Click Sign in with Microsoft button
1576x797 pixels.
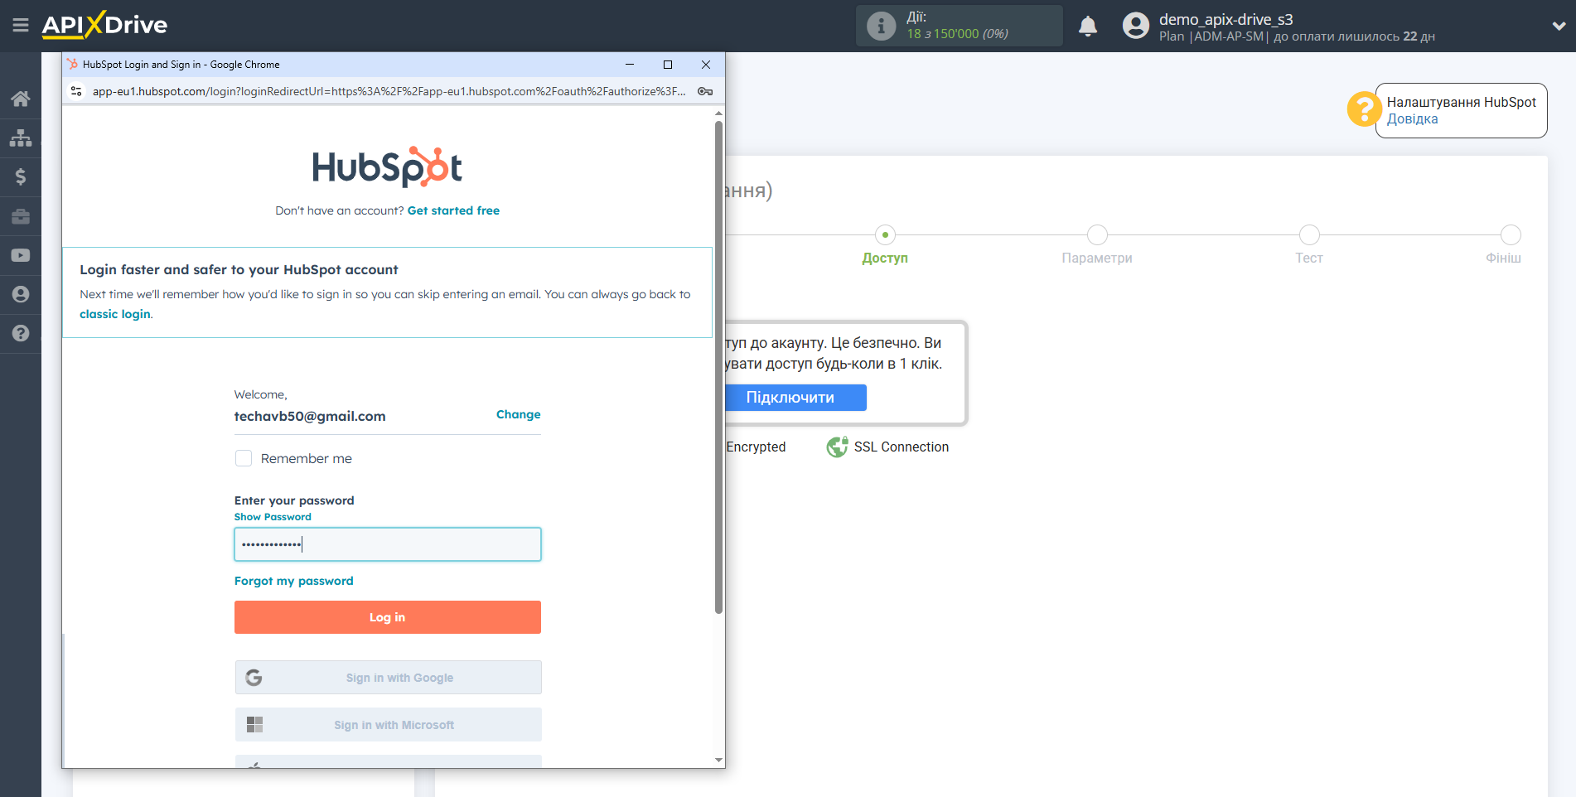[x=389, y=725]
